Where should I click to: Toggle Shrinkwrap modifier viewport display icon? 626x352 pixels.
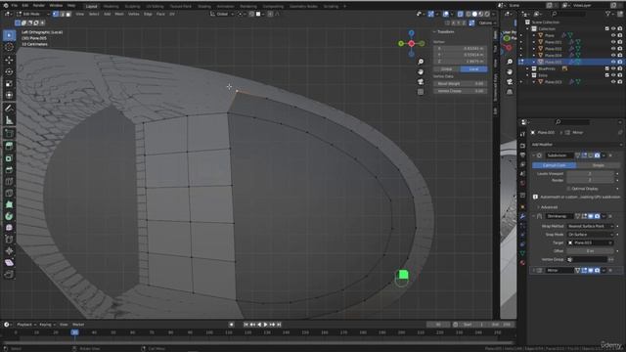pyautogui.click(x=591, y=216)
